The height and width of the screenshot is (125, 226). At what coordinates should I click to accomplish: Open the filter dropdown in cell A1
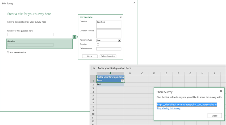122,81
